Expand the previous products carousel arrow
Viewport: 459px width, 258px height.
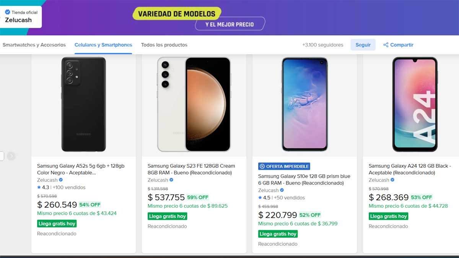(11, 156)
